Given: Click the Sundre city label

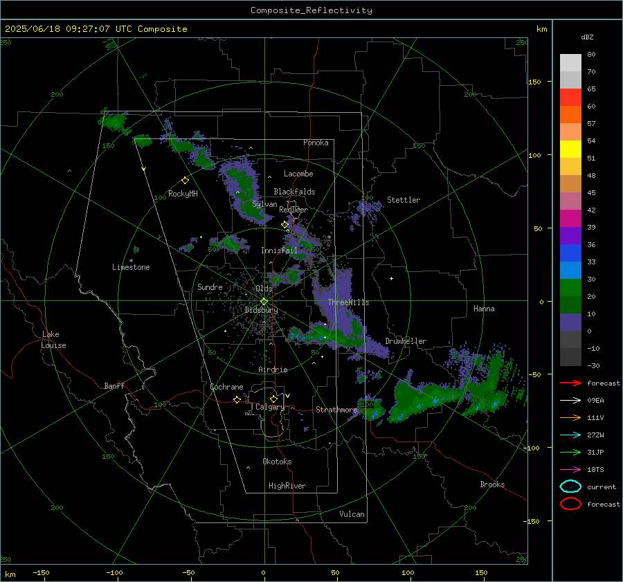Looking at the screenshot, I should click(210, 287).
